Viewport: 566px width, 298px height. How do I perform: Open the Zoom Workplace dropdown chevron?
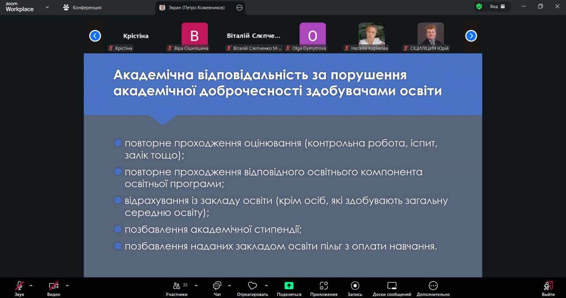click(47, 7)
